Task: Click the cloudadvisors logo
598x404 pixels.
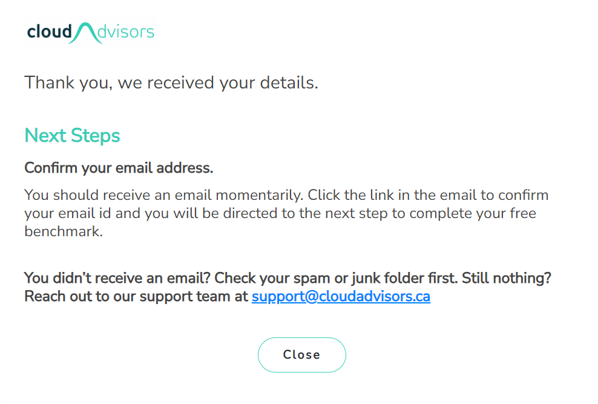Action: tap(90, 33)
